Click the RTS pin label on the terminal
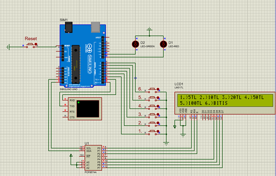 (72, 112)
